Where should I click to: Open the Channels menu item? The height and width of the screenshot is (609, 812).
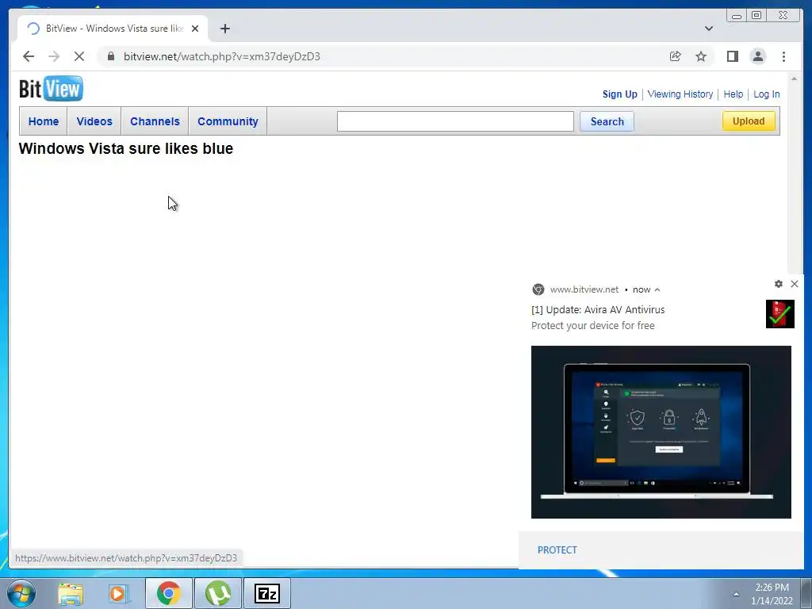[155, 121]
